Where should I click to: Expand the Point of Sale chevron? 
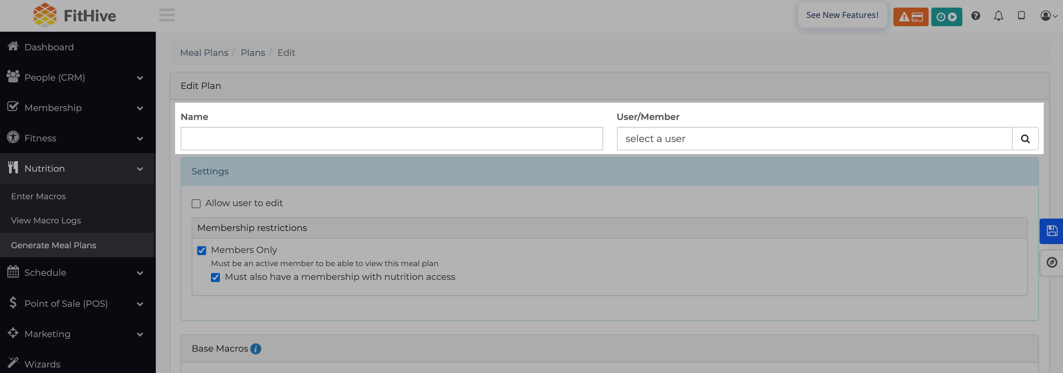[140, 304]
